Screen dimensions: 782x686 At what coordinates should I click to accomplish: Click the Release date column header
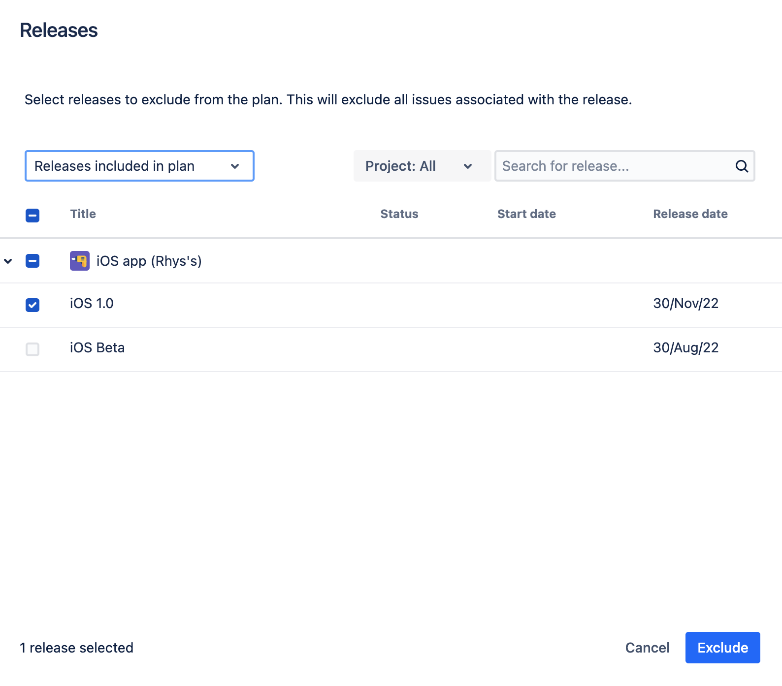[690, 214]
